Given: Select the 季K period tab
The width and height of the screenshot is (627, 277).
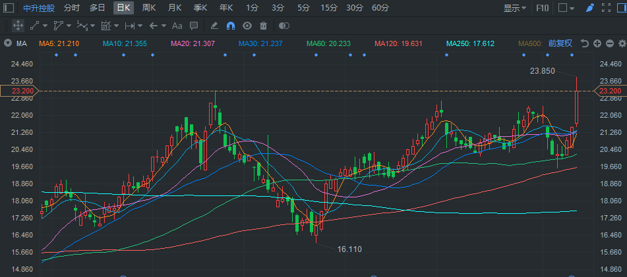Looking at the screenshot, I should (x=200, y=8).
